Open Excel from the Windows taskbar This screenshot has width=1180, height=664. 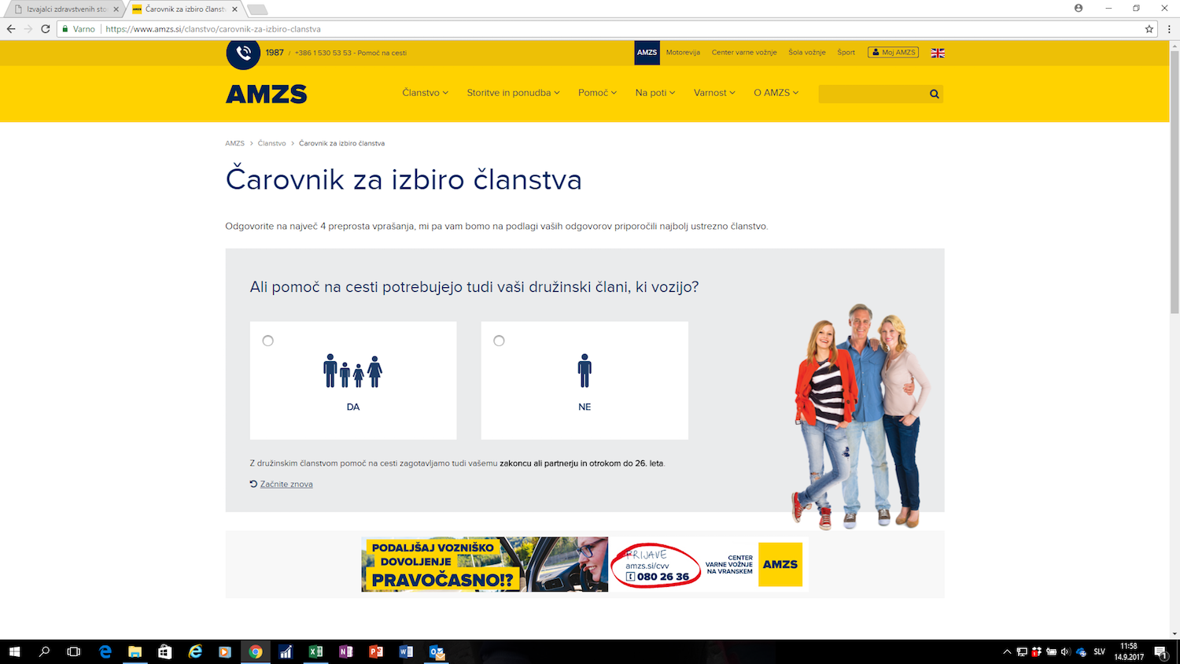[x=315, y=651]
